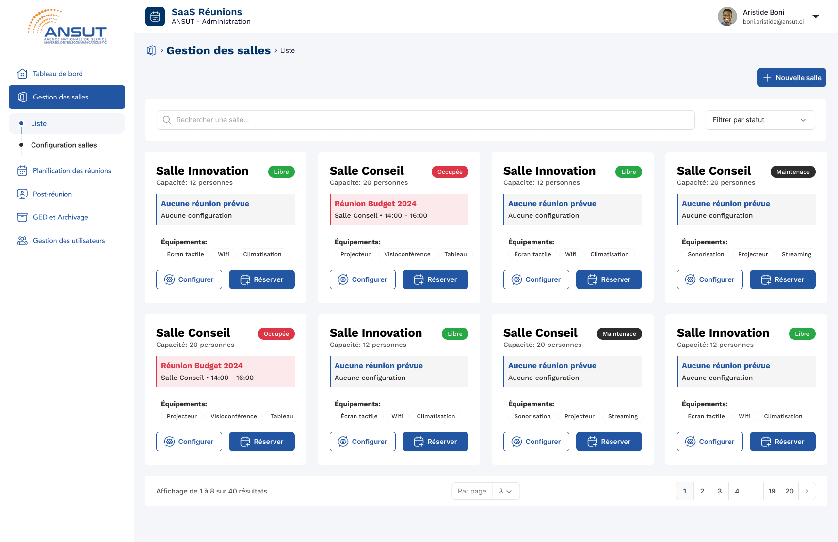This screenshot has width=838, height=542.
Task: Click Configurer in the bottom-row Maintenace Salle Conseil card
Action: [x=536, y=442]
